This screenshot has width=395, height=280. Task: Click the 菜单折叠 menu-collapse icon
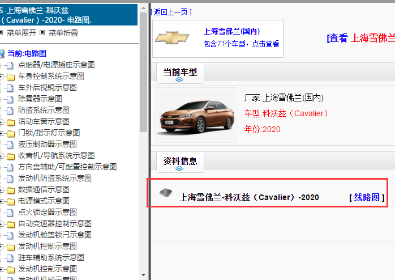(42, 33)
